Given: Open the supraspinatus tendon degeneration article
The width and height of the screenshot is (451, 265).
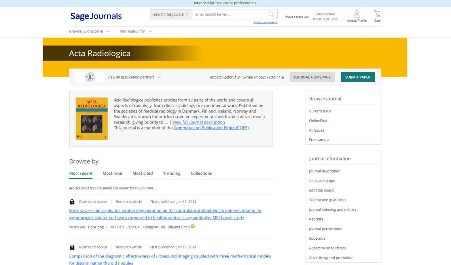Looking at the screenshot, I should (x=165, y=214).
